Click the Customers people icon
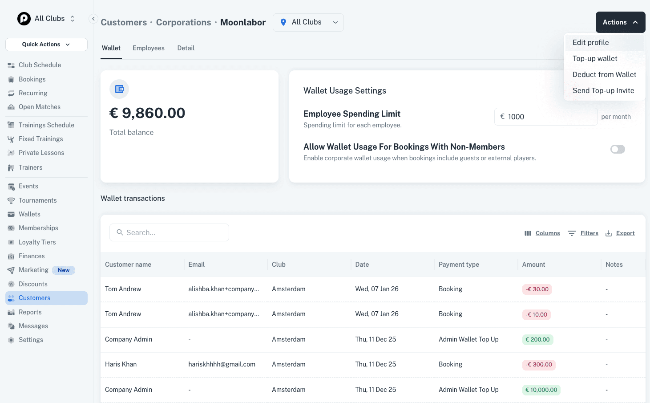Image resolution: width=650 pixels, height=403 pixels. tap(11, 298)
